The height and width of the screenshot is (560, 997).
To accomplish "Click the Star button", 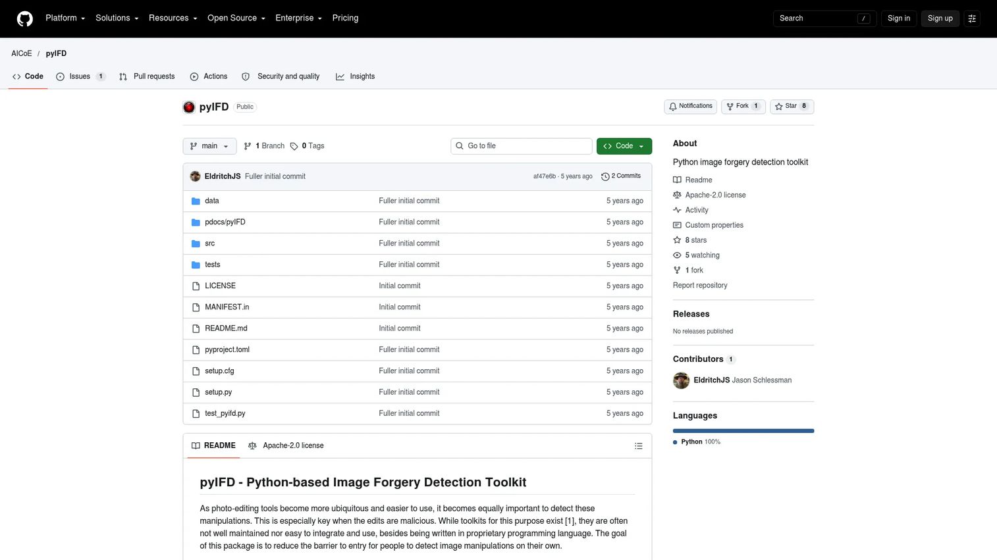I will 792,107.
